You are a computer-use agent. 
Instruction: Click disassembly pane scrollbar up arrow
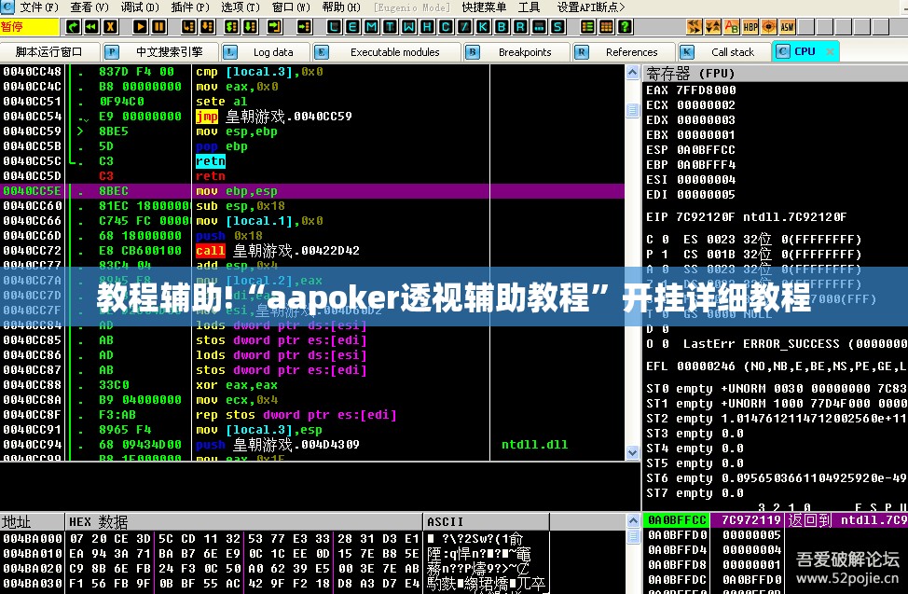pos(632,73)
